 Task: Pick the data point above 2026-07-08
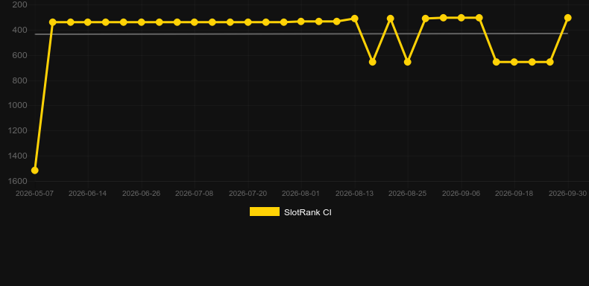click(x=194, y=22)
